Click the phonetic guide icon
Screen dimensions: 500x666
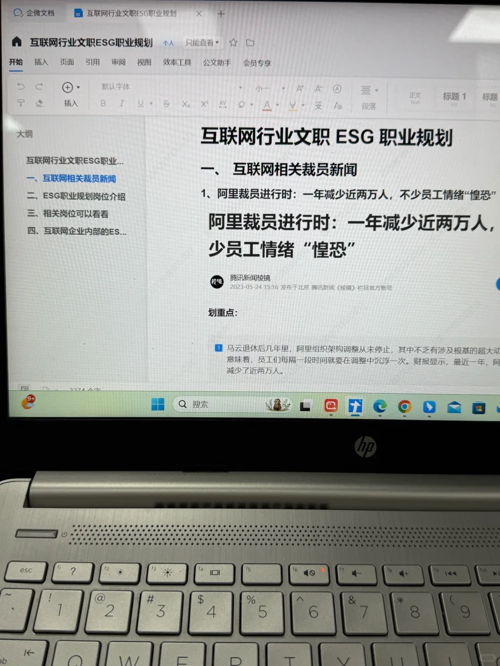pyautogui.click(x=319, y=106)
